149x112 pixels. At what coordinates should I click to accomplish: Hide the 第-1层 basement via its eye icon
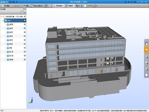click(25, 52)
